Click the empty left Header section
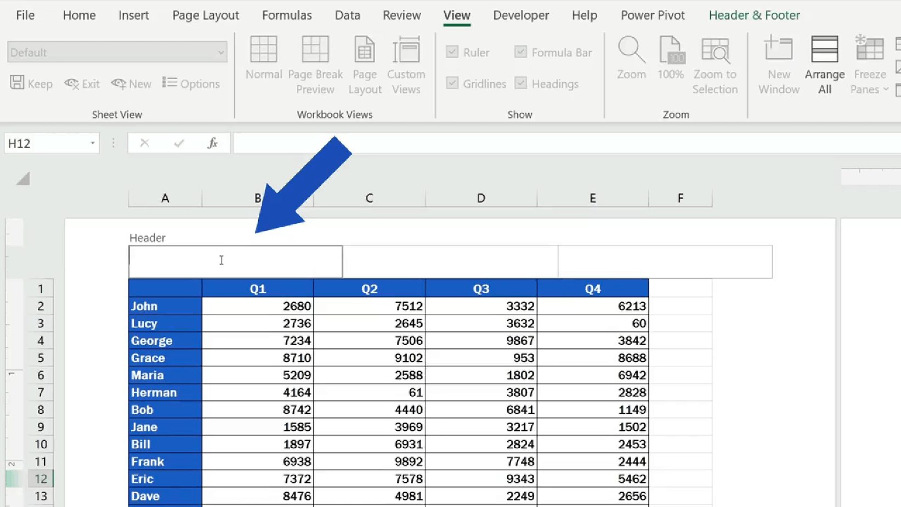This screenshot has height=507, width=901. (x=235, y=261)
